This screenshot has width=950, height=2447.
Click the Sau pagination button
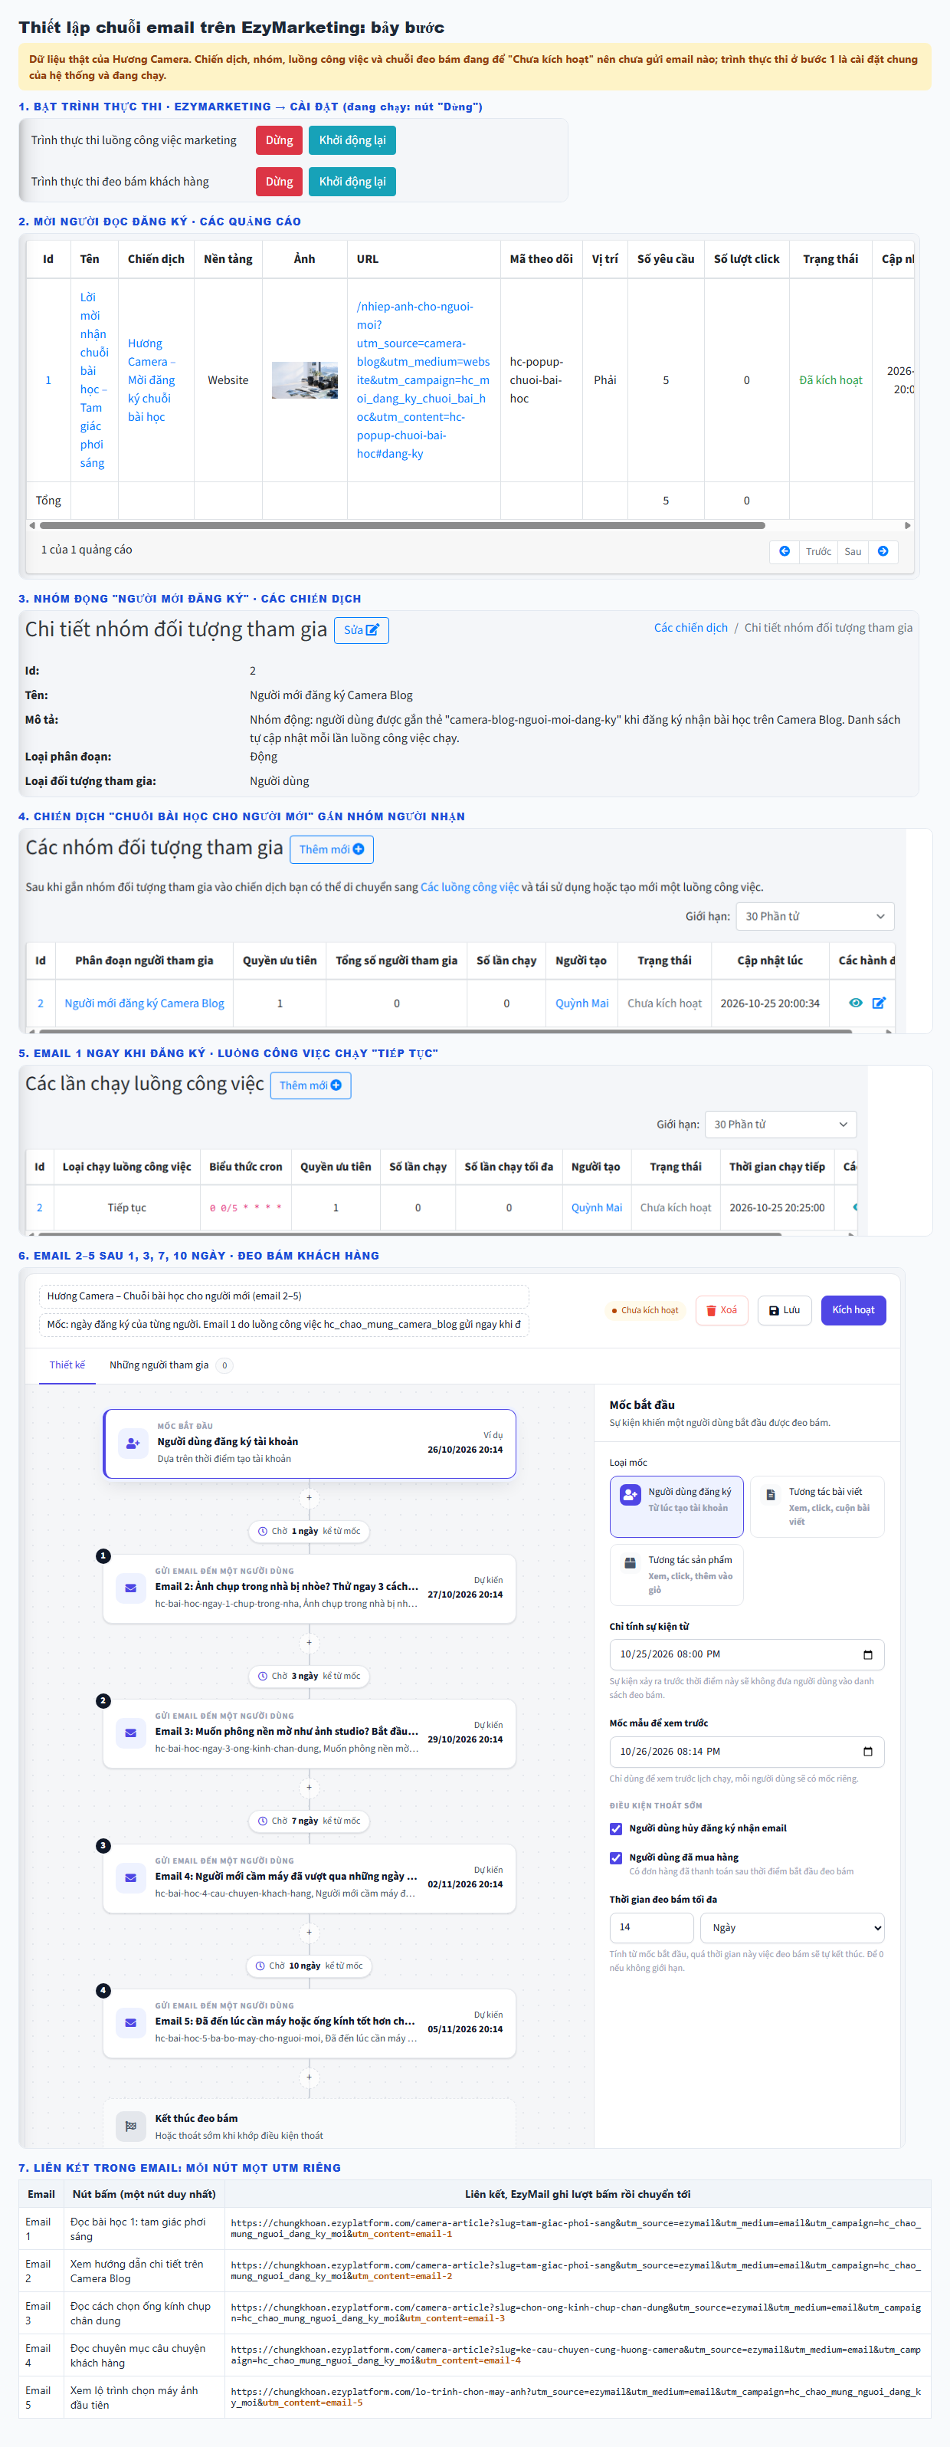pos(853,551)
